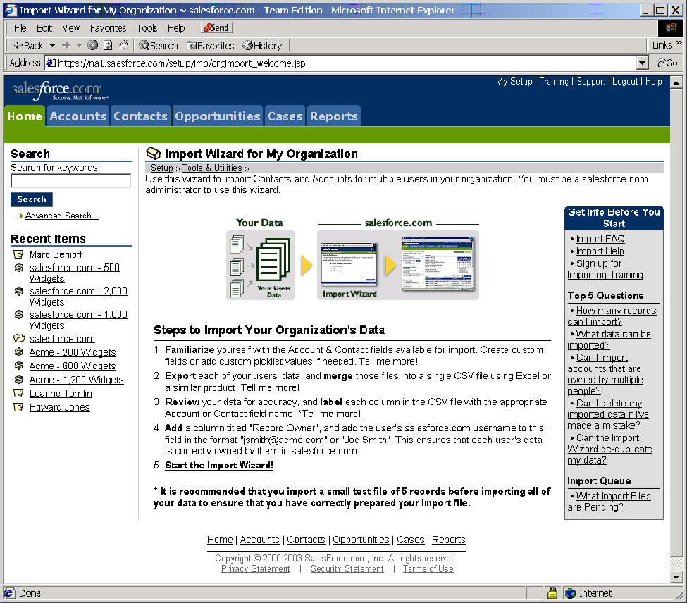This screenshot has height=603, width=687.
Task: Click in the Search for keywords field
Action: click(71, 181)
